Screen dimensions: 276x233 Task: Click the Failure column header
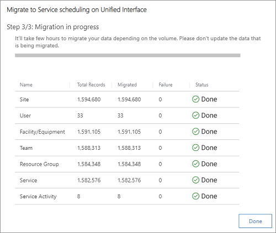pos(166,85)
